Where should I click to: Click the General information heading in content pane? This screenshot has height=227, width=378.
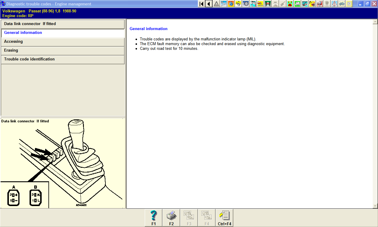pyautogui.click(x=149, y=29)
